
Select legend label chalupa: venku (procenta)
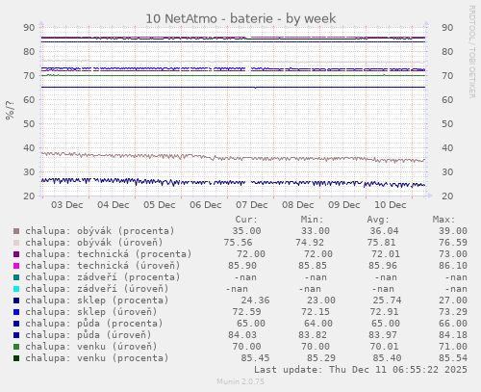[97, 358]
